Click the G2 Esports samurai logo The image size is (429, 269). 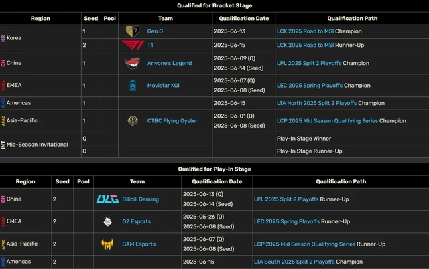pos(107,221)
